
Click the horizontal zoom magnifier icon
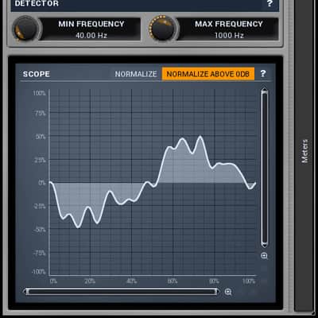(x=228, y=292)
